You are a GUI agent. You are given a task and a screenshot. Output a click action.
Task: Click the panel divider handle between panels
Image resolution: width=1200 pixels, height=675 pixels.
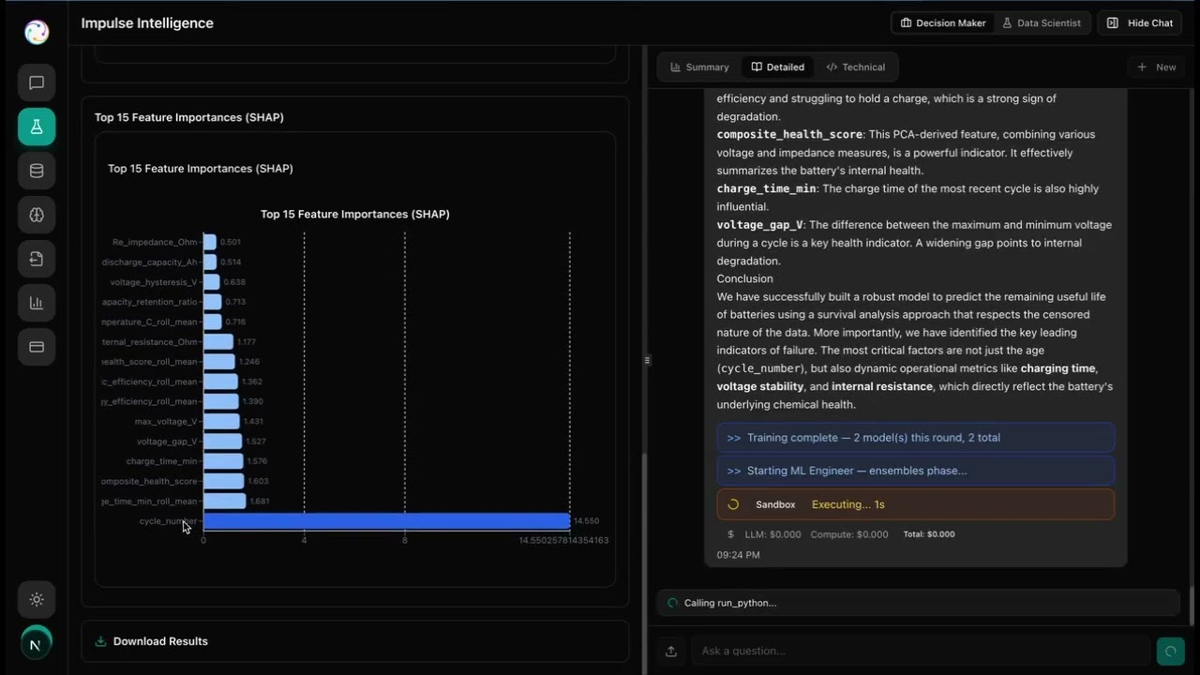[647, 360]
